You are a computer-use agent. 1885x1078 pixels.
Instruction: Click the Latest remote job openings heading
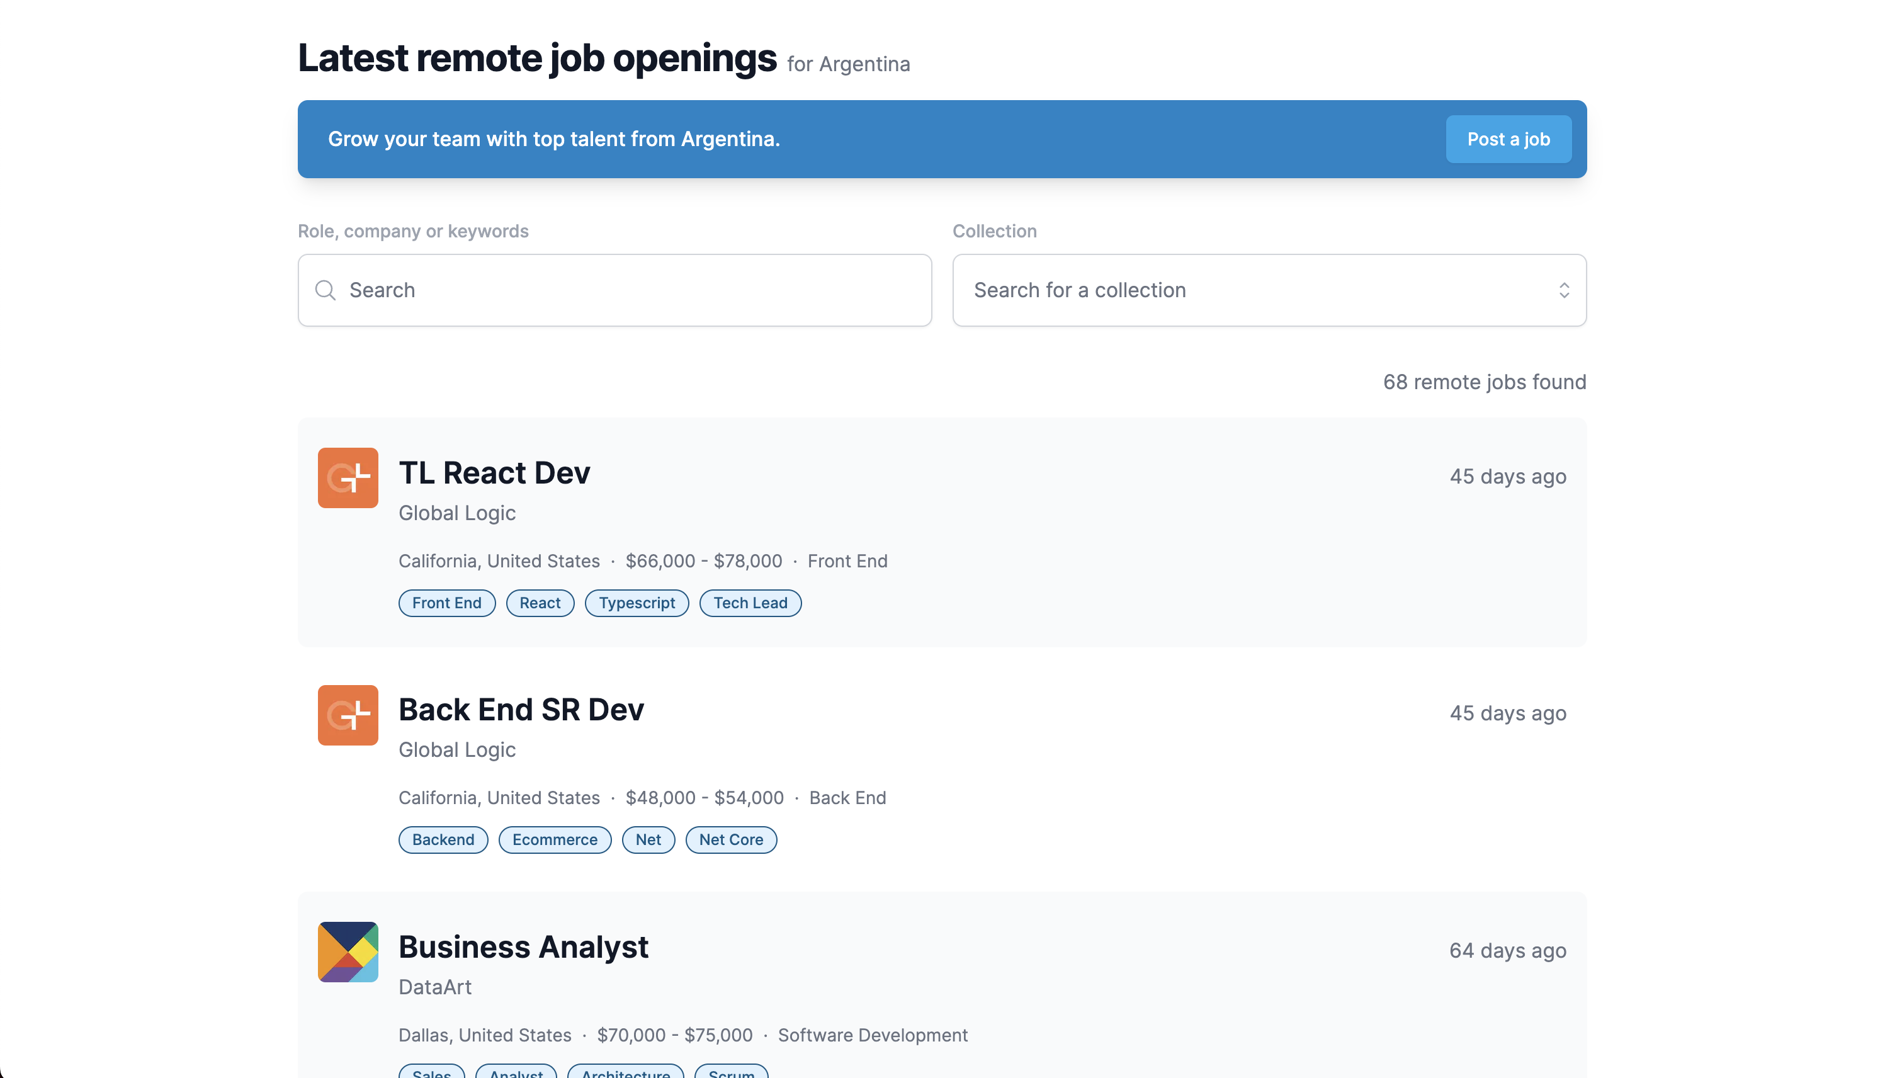coord(537,58)
